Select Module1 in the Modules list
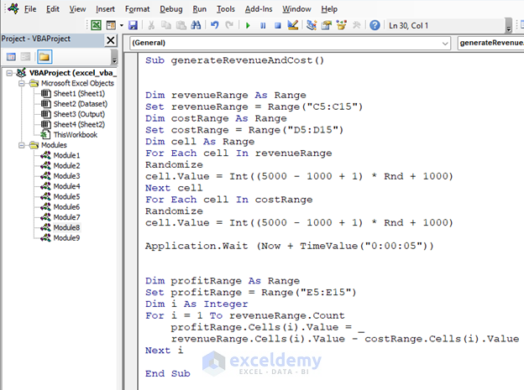The height and width of the screenshot is (390, 524). coord(66,156)
